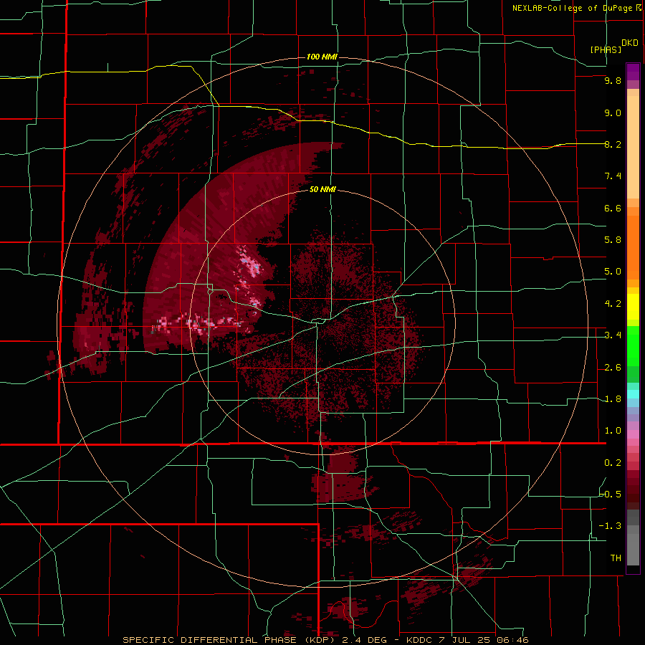Click the "9.8" scale value
This screenshot has width=645, height=645.
tap(613, 80)
